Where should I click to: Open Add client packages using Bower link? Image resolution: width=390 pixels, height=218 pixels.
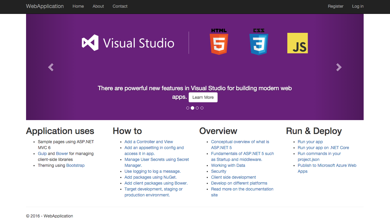[x=156, y=183]
